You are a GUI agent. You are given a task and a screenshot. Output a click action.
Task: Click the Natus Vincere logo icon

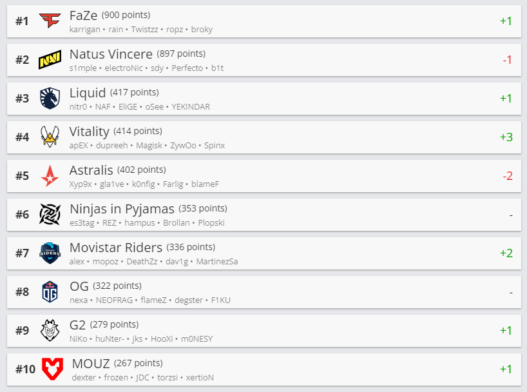50,60
